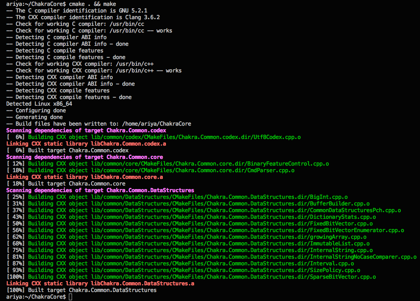The height and width of the screenshot is (301, 420).
Task: Click the FixedBitVector.cpp.o build line at 50%
Action: point(189,223)
